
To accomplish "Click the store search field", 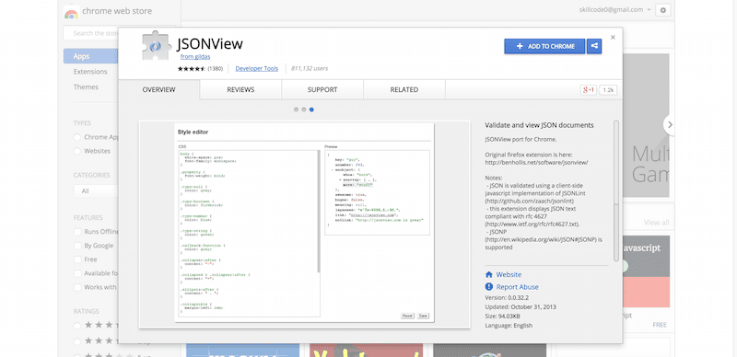I will pos(90,33).
